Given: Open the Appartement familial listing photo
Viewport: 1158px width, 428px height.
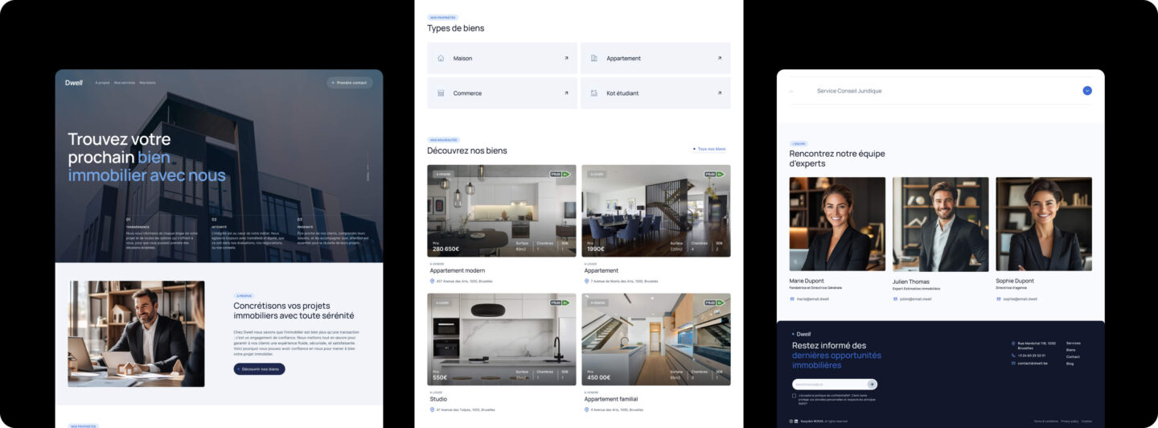Looking at the screenshot, I should pos(656,340).
